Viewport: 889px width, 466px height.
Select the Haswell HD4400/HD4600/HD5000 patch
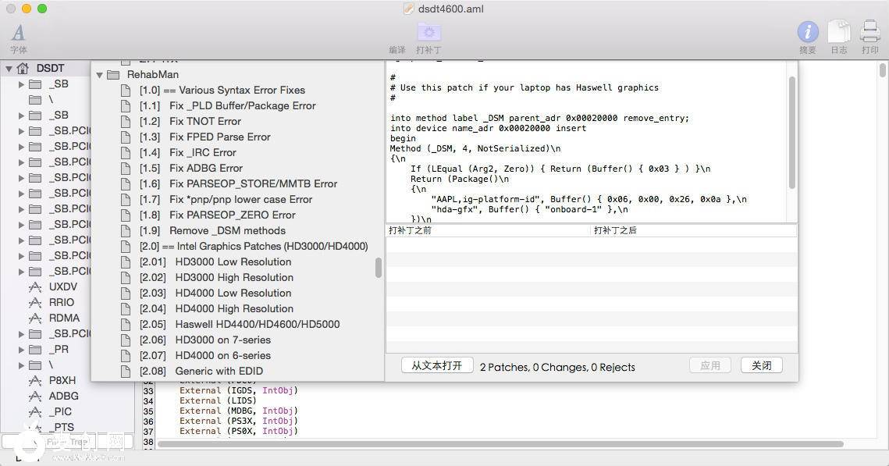click(257, 324)
